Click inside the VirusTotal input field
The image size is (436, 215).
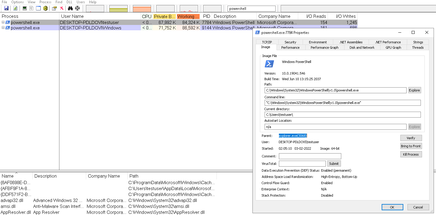tap(302, 163)
